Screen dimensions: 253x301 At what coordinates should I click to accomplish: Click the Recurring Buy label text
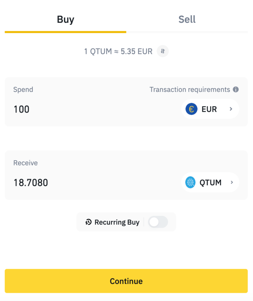(117, 222)
